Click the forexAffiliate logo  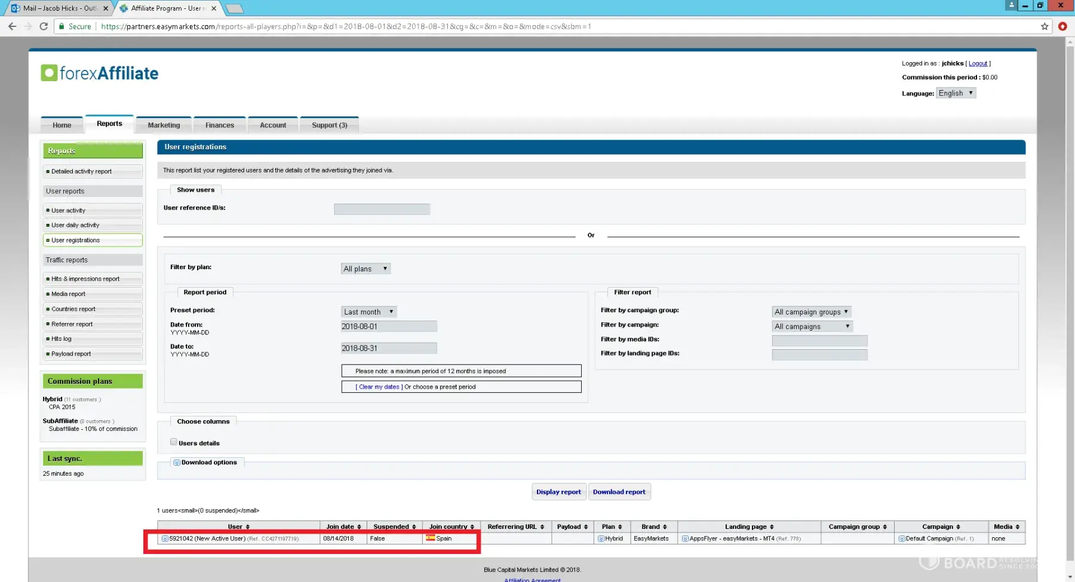pos(100,73)
